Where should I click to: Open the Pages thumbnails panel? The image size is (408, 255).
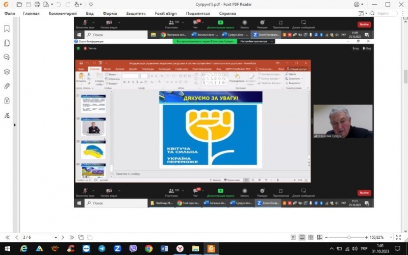[7, 43]
